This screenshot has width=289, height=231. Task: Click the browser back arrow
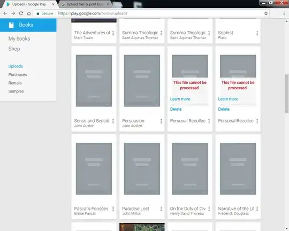[x=5, y=13]
